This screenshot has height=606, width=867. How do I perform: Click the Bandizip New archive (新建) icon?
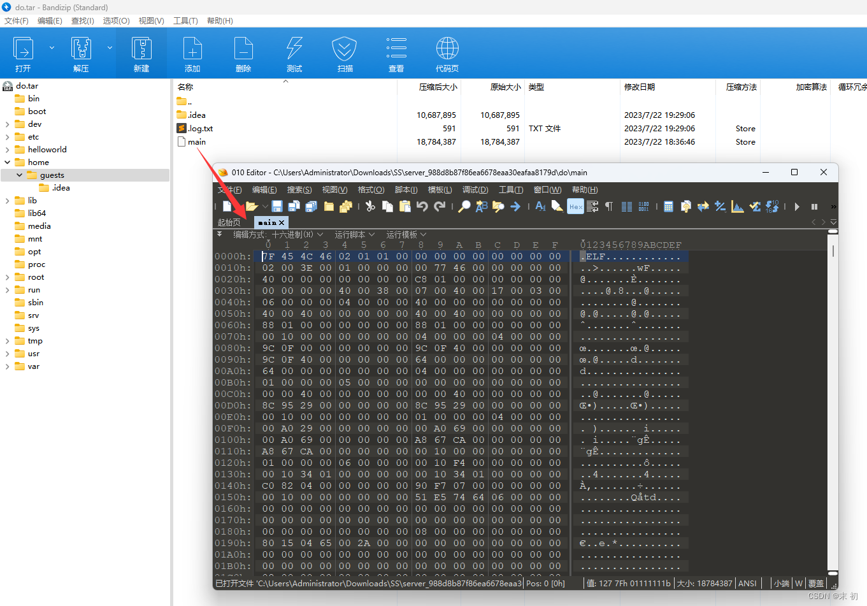pos(141,49)
